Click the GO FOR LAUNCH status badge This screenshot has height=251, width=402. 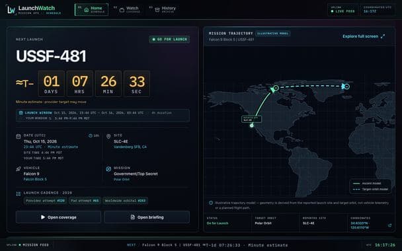169,39
